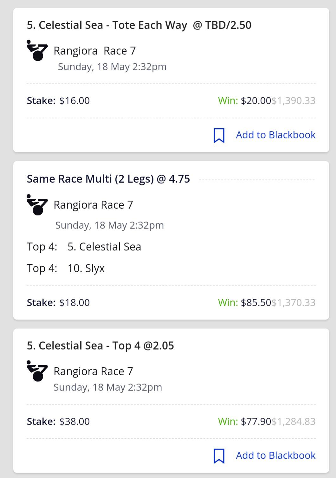Open Celestial Sea Top 4 @2.05 title

(x=100, y=346)
